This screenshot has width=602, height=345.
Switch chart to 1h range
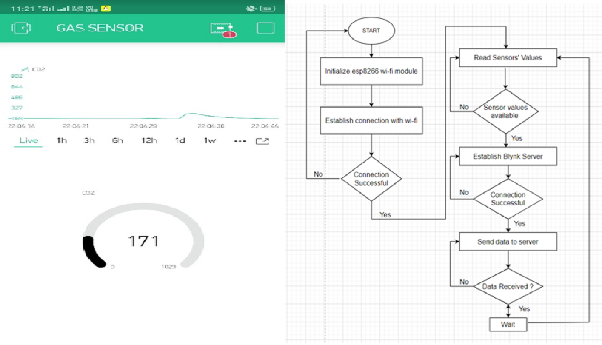tap(62, 141)
